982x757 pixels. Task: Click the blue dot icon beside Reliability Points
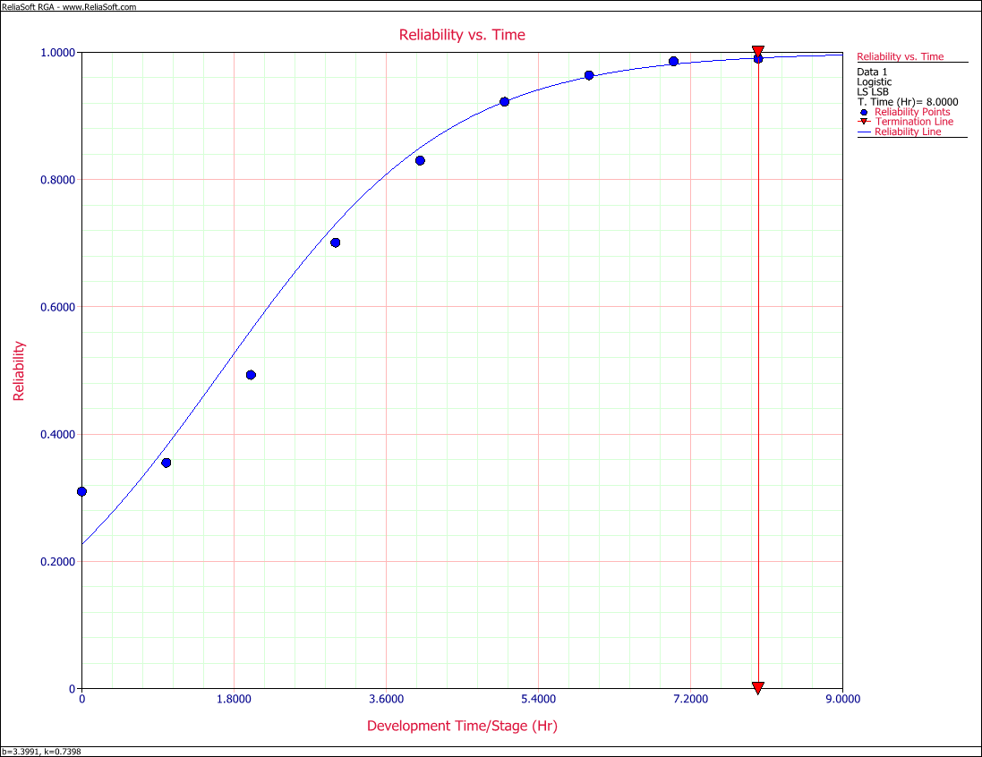click(x=864, y=112)
